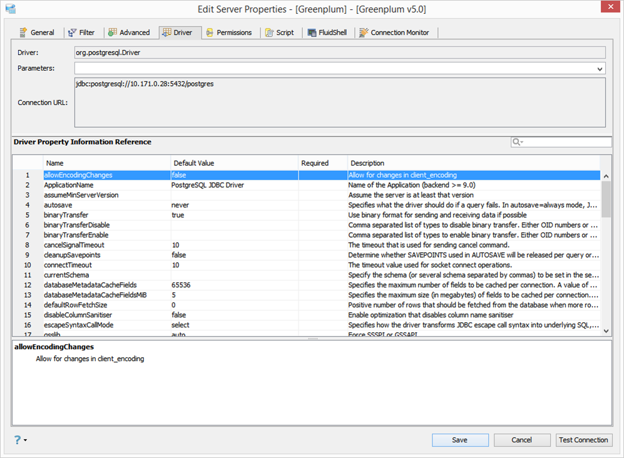
Task: Click the Script tab scroll icon
Action: pyautogui.click(x=268, y=32)
